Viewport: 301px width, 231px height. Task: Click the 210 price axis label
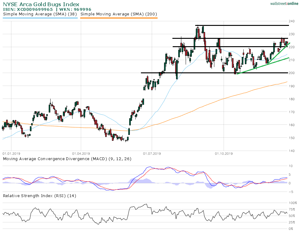[x=292, y=60]
